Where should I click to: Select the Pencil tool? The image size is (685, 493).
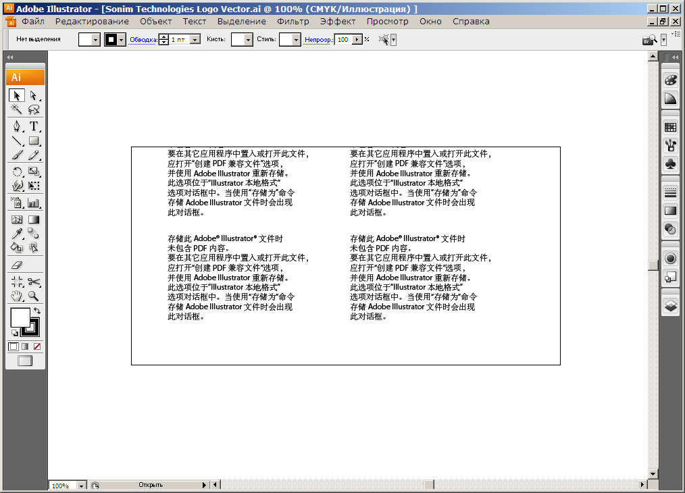(x=34, y=155)
